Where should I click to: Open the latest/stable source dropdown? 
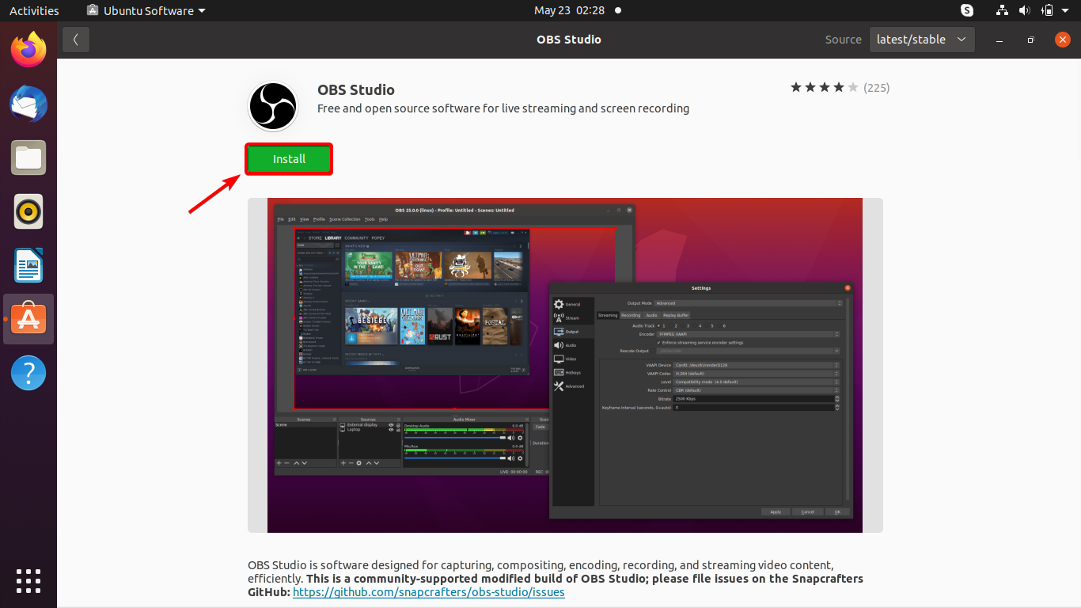tap(922, 40)
